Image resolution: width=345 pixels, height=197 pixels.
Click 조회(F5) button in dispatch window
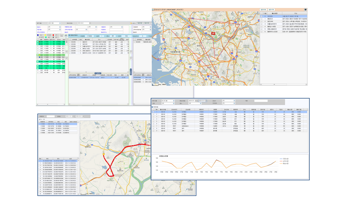133,23
